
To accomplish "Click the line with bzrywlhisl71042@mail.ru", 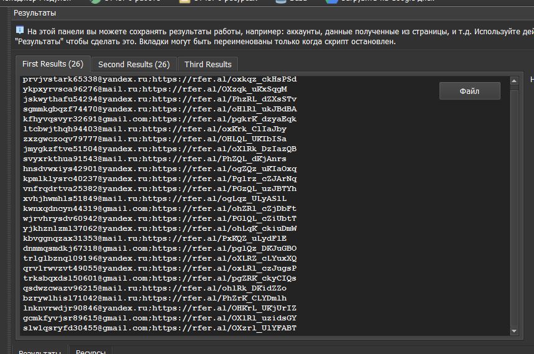I will point(155,298).
